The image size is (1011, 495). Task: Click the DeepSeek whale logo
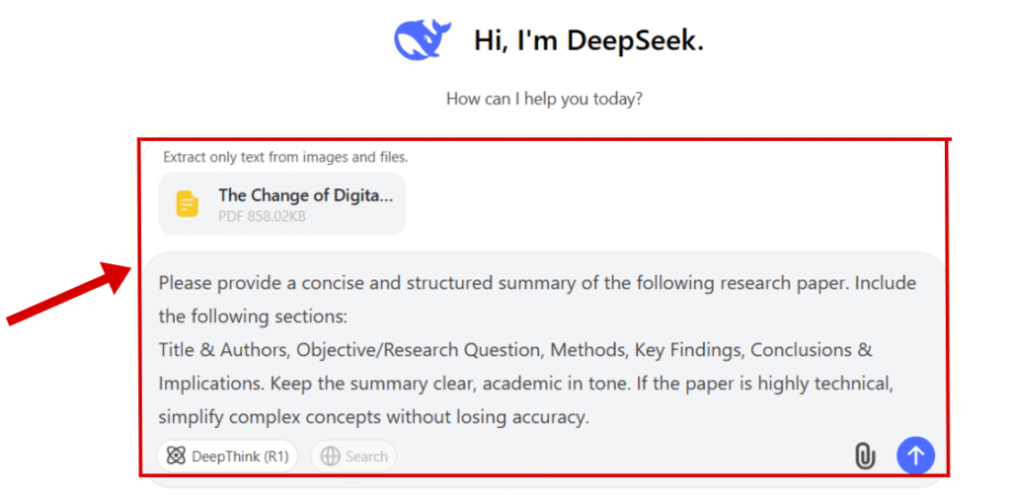click(422, 40)
